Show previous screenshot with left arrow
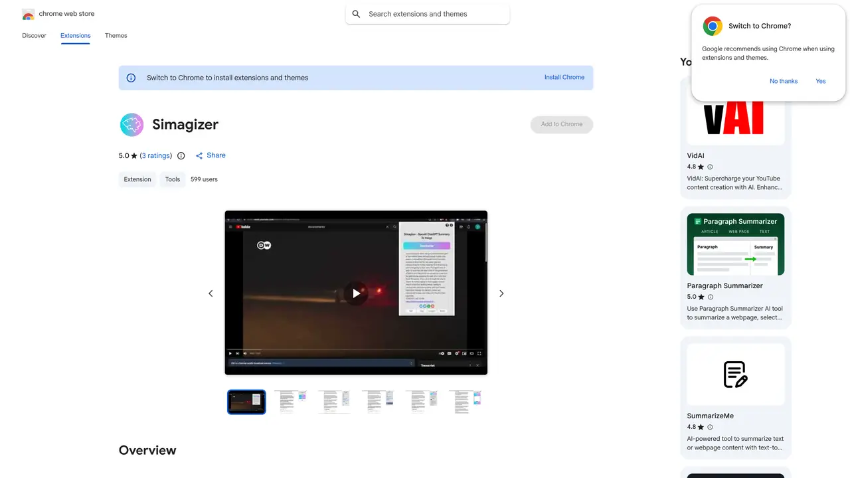The width and height of the screenshot is (850, 478). pyautogui.click(x=211, y=293)
